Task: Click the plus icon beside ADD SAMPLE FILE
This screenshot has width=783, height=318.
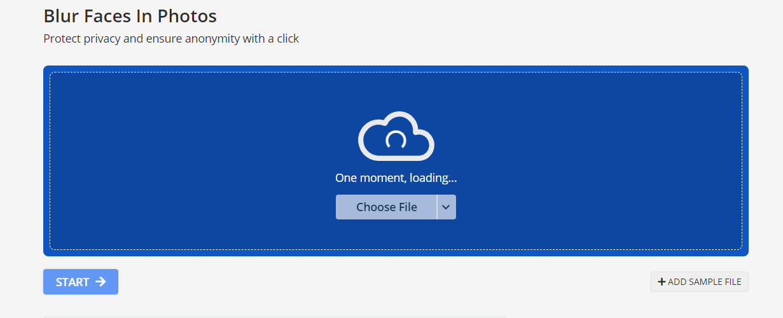Action: click(662, 282)
